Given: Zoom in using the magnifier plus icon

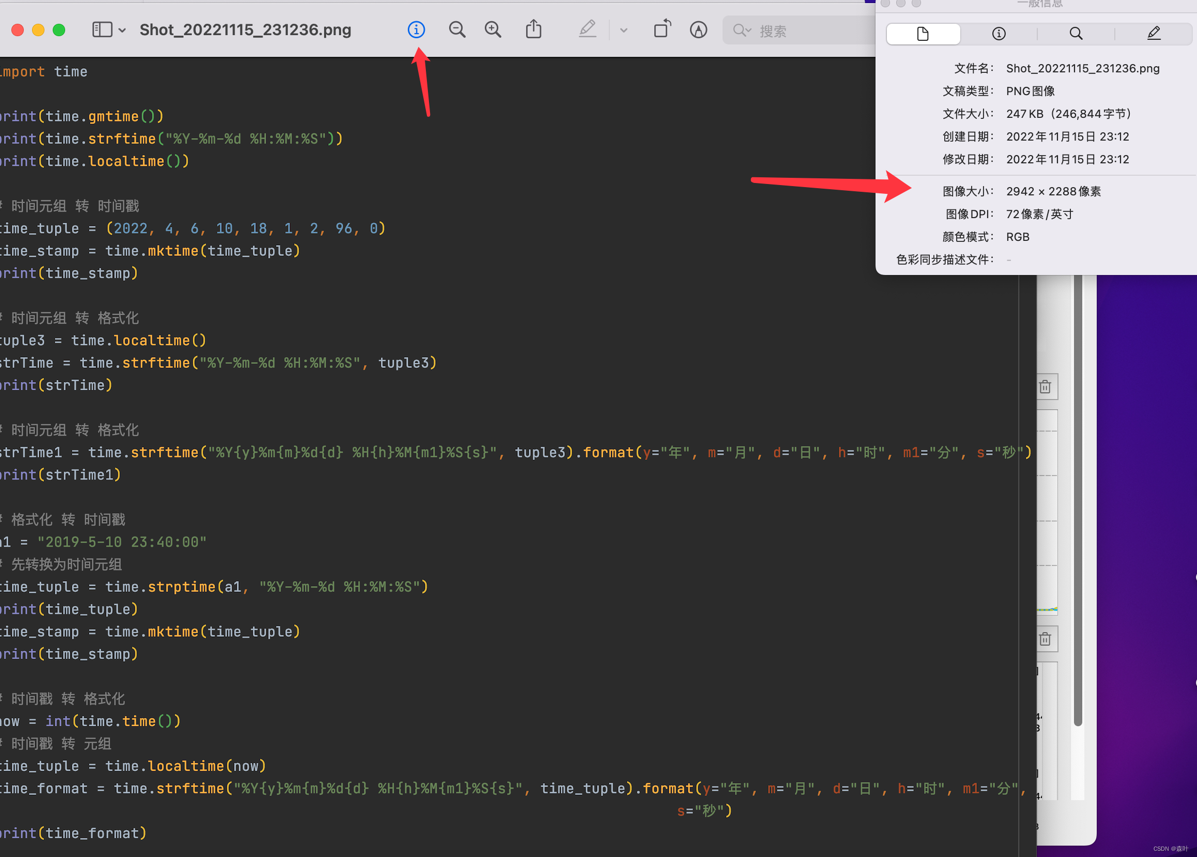Looking at the screenshot, I should coord(493,29).
